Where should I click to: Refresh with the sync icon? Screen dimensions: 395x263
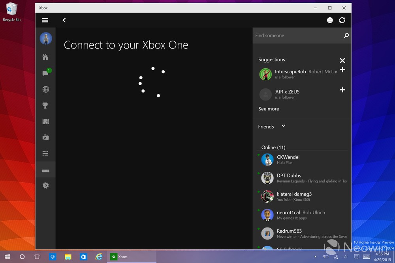click(342, 20)
